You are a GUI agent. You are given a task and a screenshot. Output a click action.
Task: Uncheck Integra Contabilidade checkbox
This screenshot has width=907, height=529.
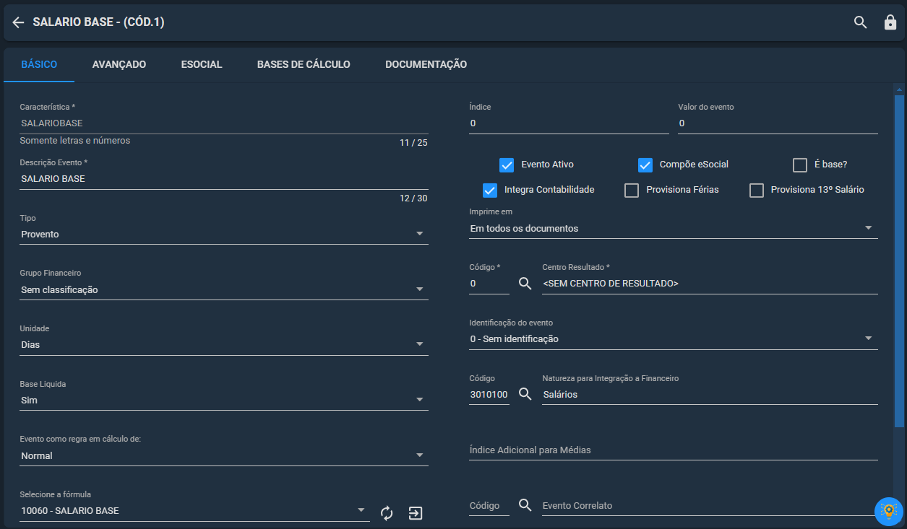click(x=490, y=190)
